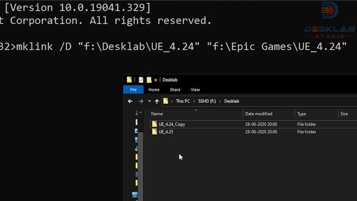Open the Recent locations dropdown arrow
This screenshot has height=201, width=357.
click(149, 101)
